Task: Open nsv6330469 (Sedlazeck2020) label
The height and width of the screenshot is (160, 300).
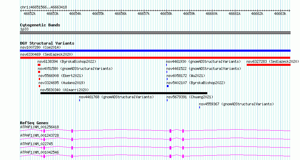Action: coord(47,54)
